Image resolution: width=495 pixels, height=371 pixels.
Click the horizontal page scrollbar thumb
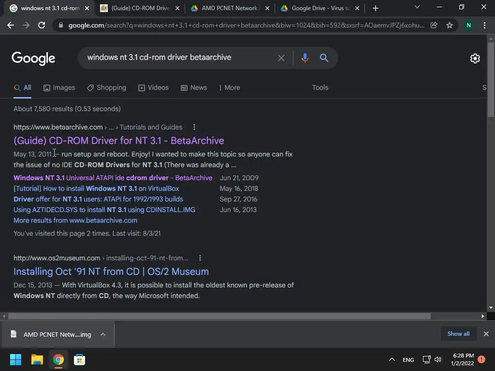click(x=219, y=316)
